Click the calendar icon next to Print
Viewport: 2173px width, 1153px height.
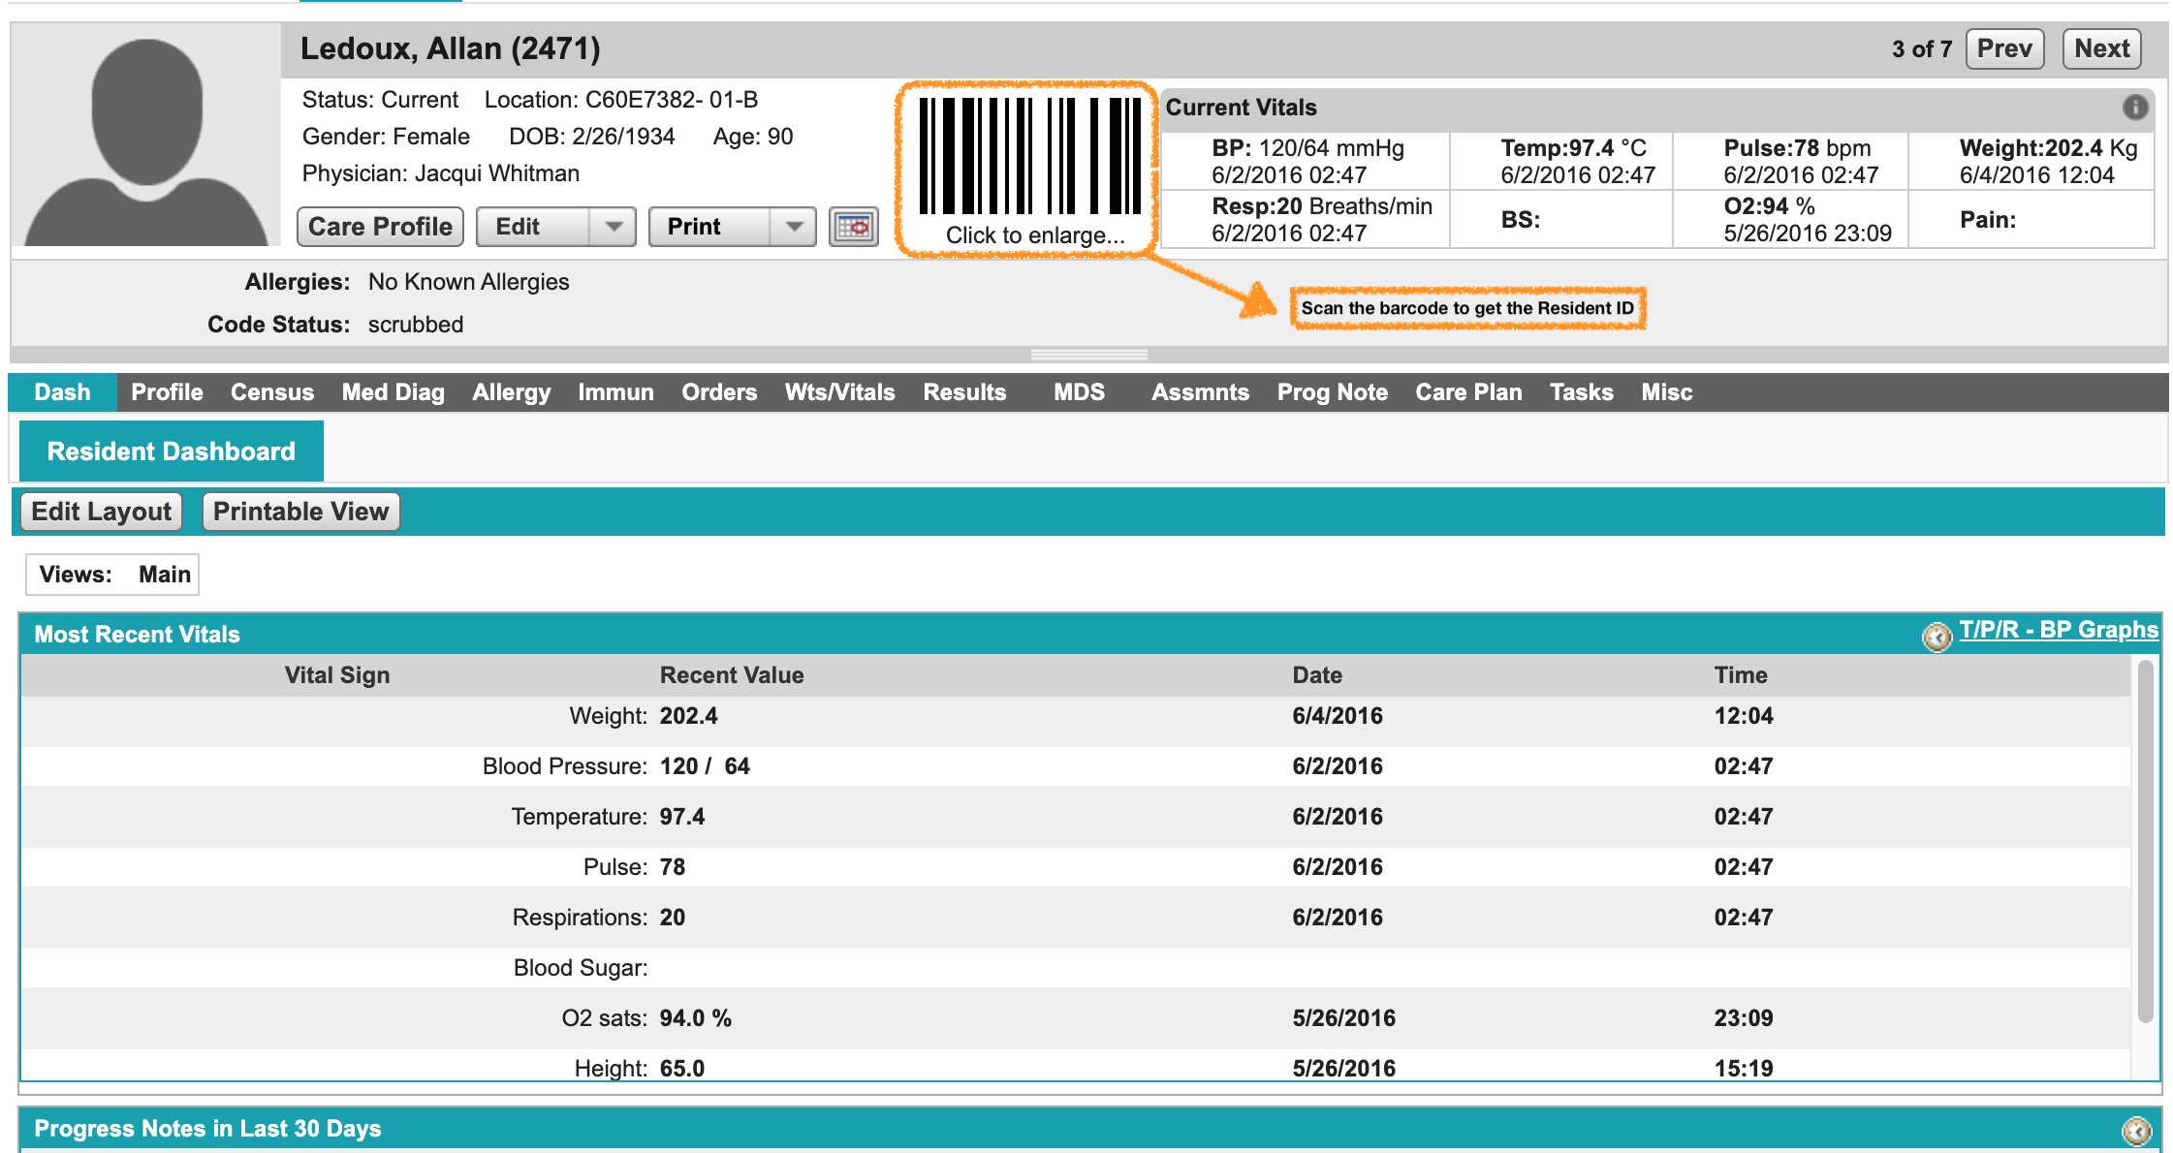853,227
